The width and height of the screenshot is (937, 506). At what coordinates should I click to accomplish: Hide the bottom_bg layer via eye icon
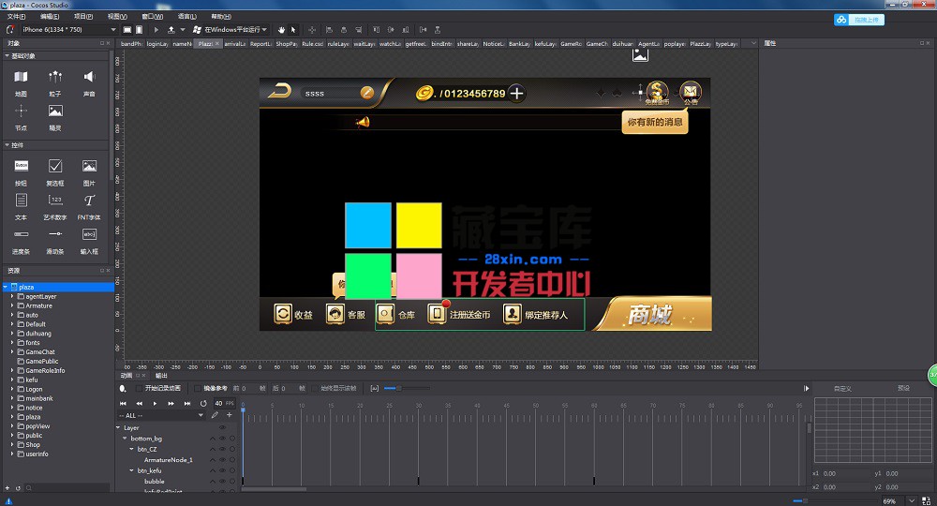223,439
